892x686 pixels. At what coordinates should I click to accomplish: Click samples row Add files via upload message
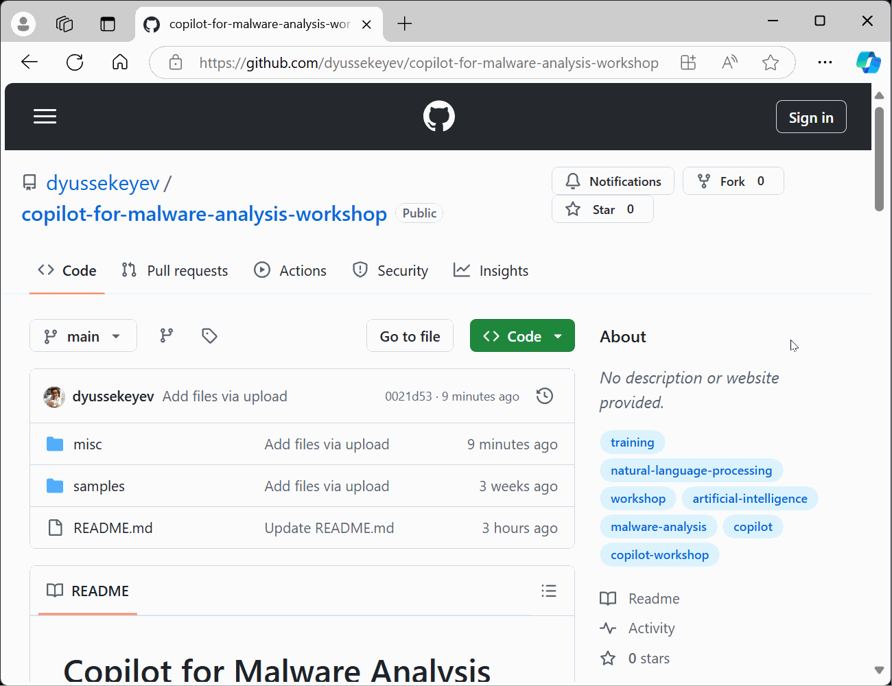[327, 486]
